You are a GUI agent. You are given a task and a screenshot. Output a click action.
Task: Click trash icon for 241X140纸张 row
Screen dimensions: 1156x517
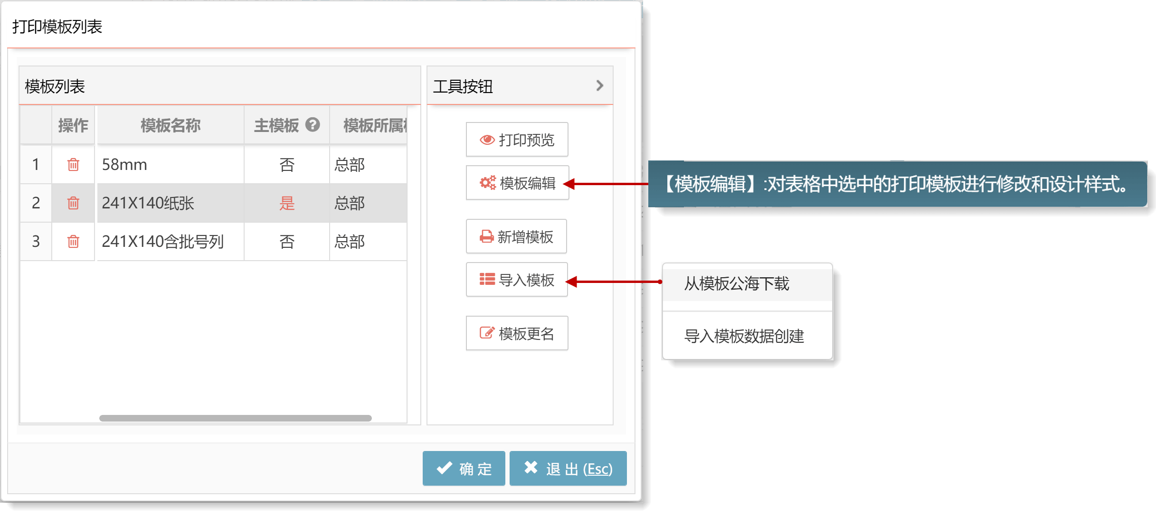(x=73, y=203)
